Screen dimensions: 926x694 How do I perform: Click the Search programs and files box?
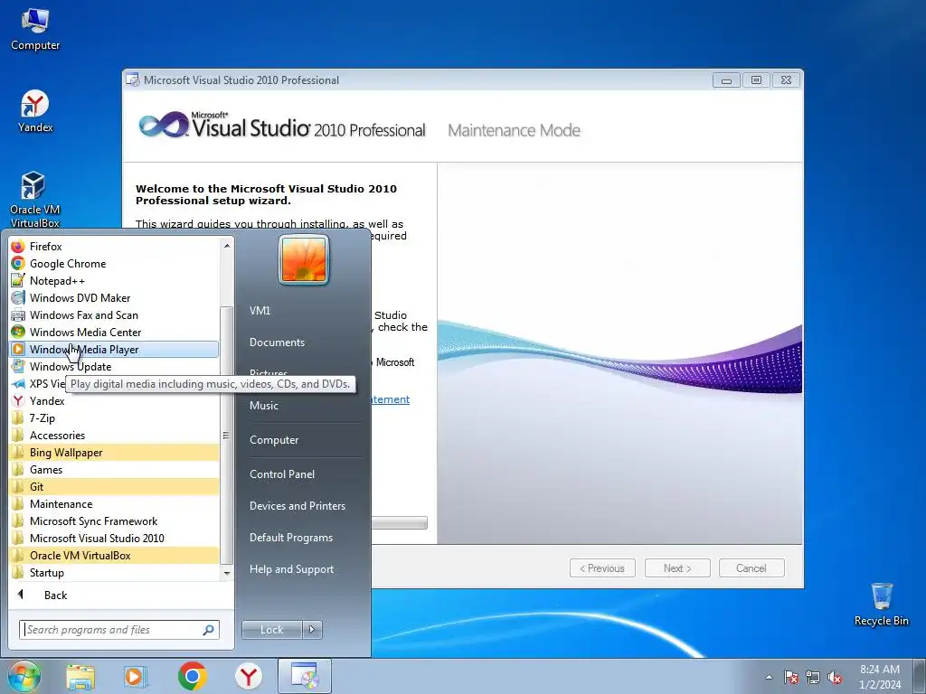pyautogui.click(x=119, y=630)
